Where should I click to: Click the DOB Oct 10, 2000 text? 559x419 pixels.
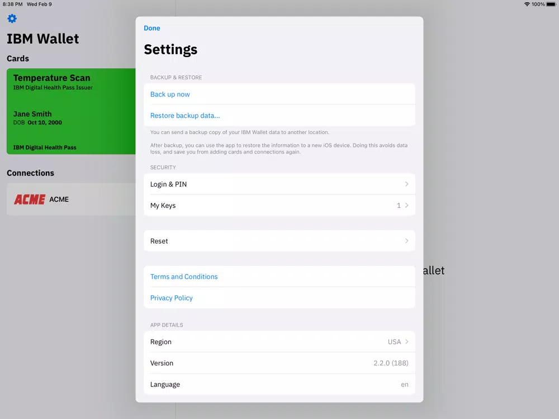[x=37, y=122]
